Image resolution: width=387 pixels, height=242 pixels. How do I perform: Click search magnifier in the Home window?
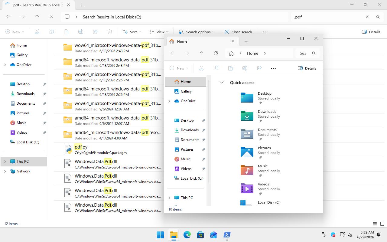[314, 53]
